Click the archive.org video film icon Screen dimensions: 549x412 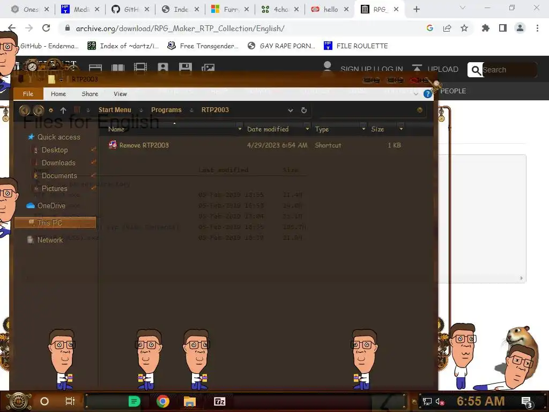[x=140, y=67]
